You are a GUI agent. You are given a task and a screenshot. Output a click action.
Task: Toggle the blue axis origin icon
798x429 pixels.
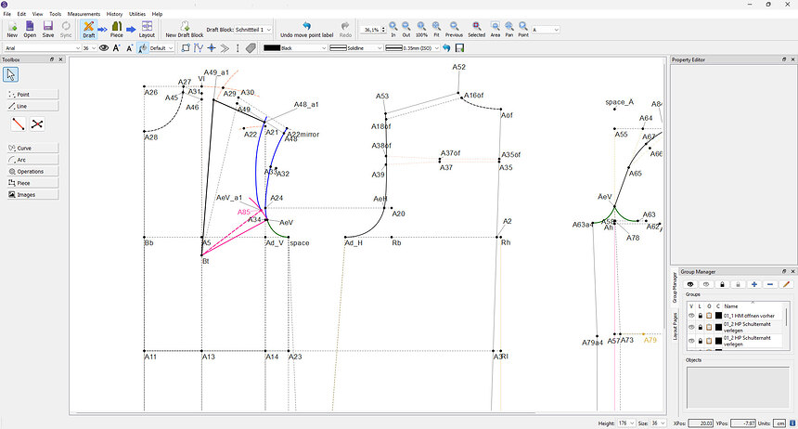(x=212, y=48)
